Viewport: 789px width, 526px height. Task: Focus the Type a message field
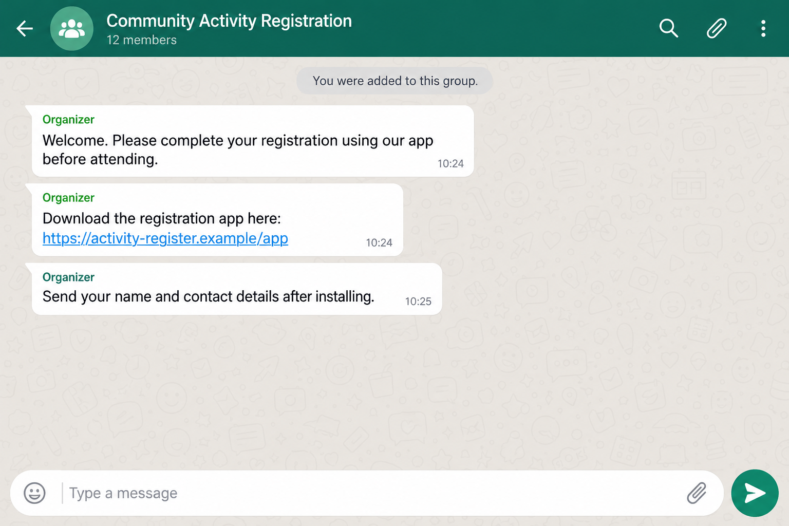[367, 493]
